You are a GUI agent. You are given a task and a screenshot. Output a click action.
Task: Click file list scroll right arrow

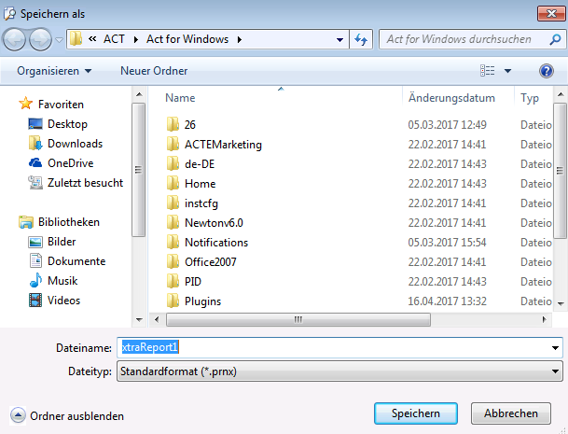coord(544,319)
